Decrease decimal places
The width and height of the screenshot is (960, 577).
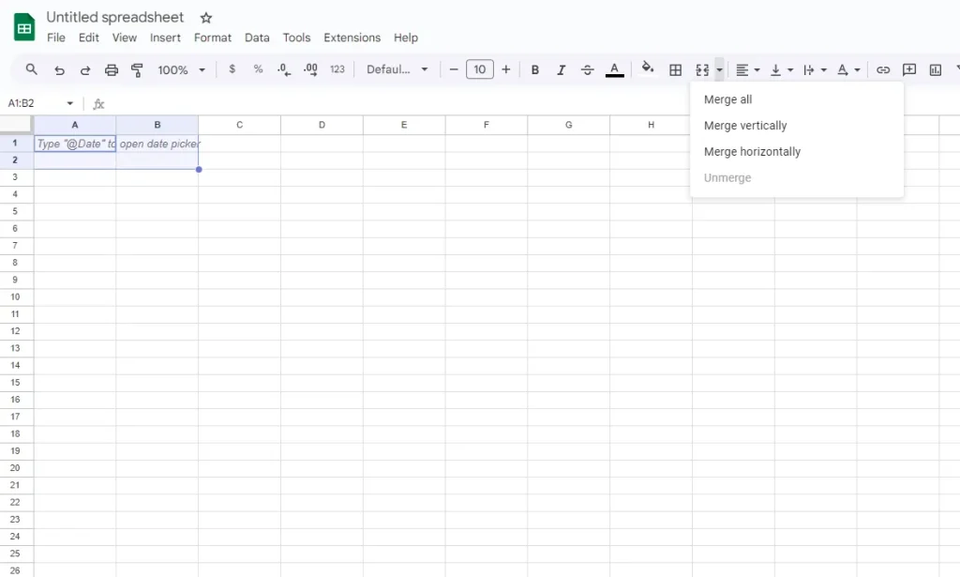284,69
